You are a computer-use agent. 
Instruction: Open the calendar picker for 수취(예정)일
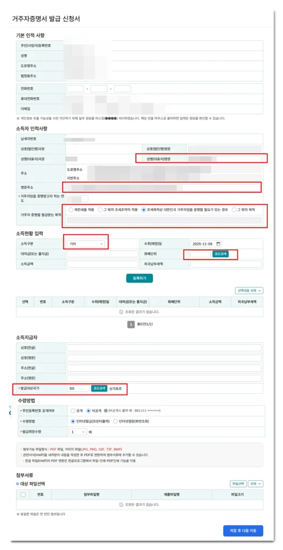(x=219, y=244)
